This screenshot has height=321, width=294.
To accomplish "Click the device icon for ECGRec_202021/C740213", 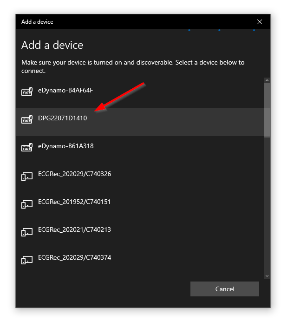I will click(x=27, y=231).
